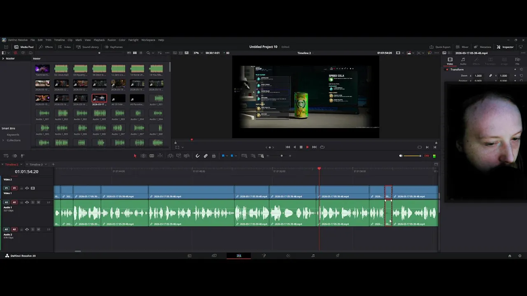The width and height of the screenshot is (527, 296).
Task: Open the Fairlight page music note icon
Action: click(x=313, y=256)
